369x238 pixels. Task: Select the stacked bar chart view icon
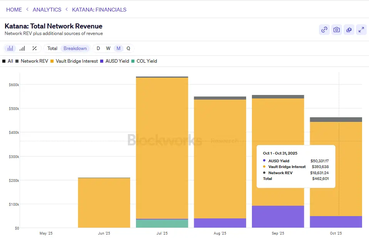pyautogui.click(x=10, y=48)
